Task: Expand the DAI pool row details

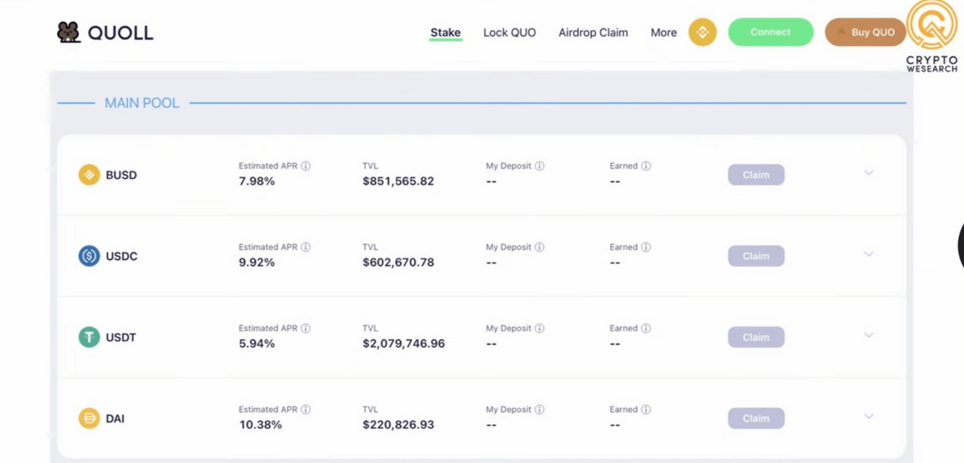Action: click(x=868, y=416)
